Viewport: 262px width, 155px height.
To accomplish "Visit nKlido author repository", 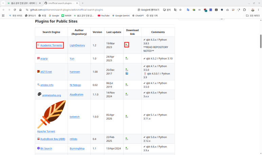I will point(73,139).
